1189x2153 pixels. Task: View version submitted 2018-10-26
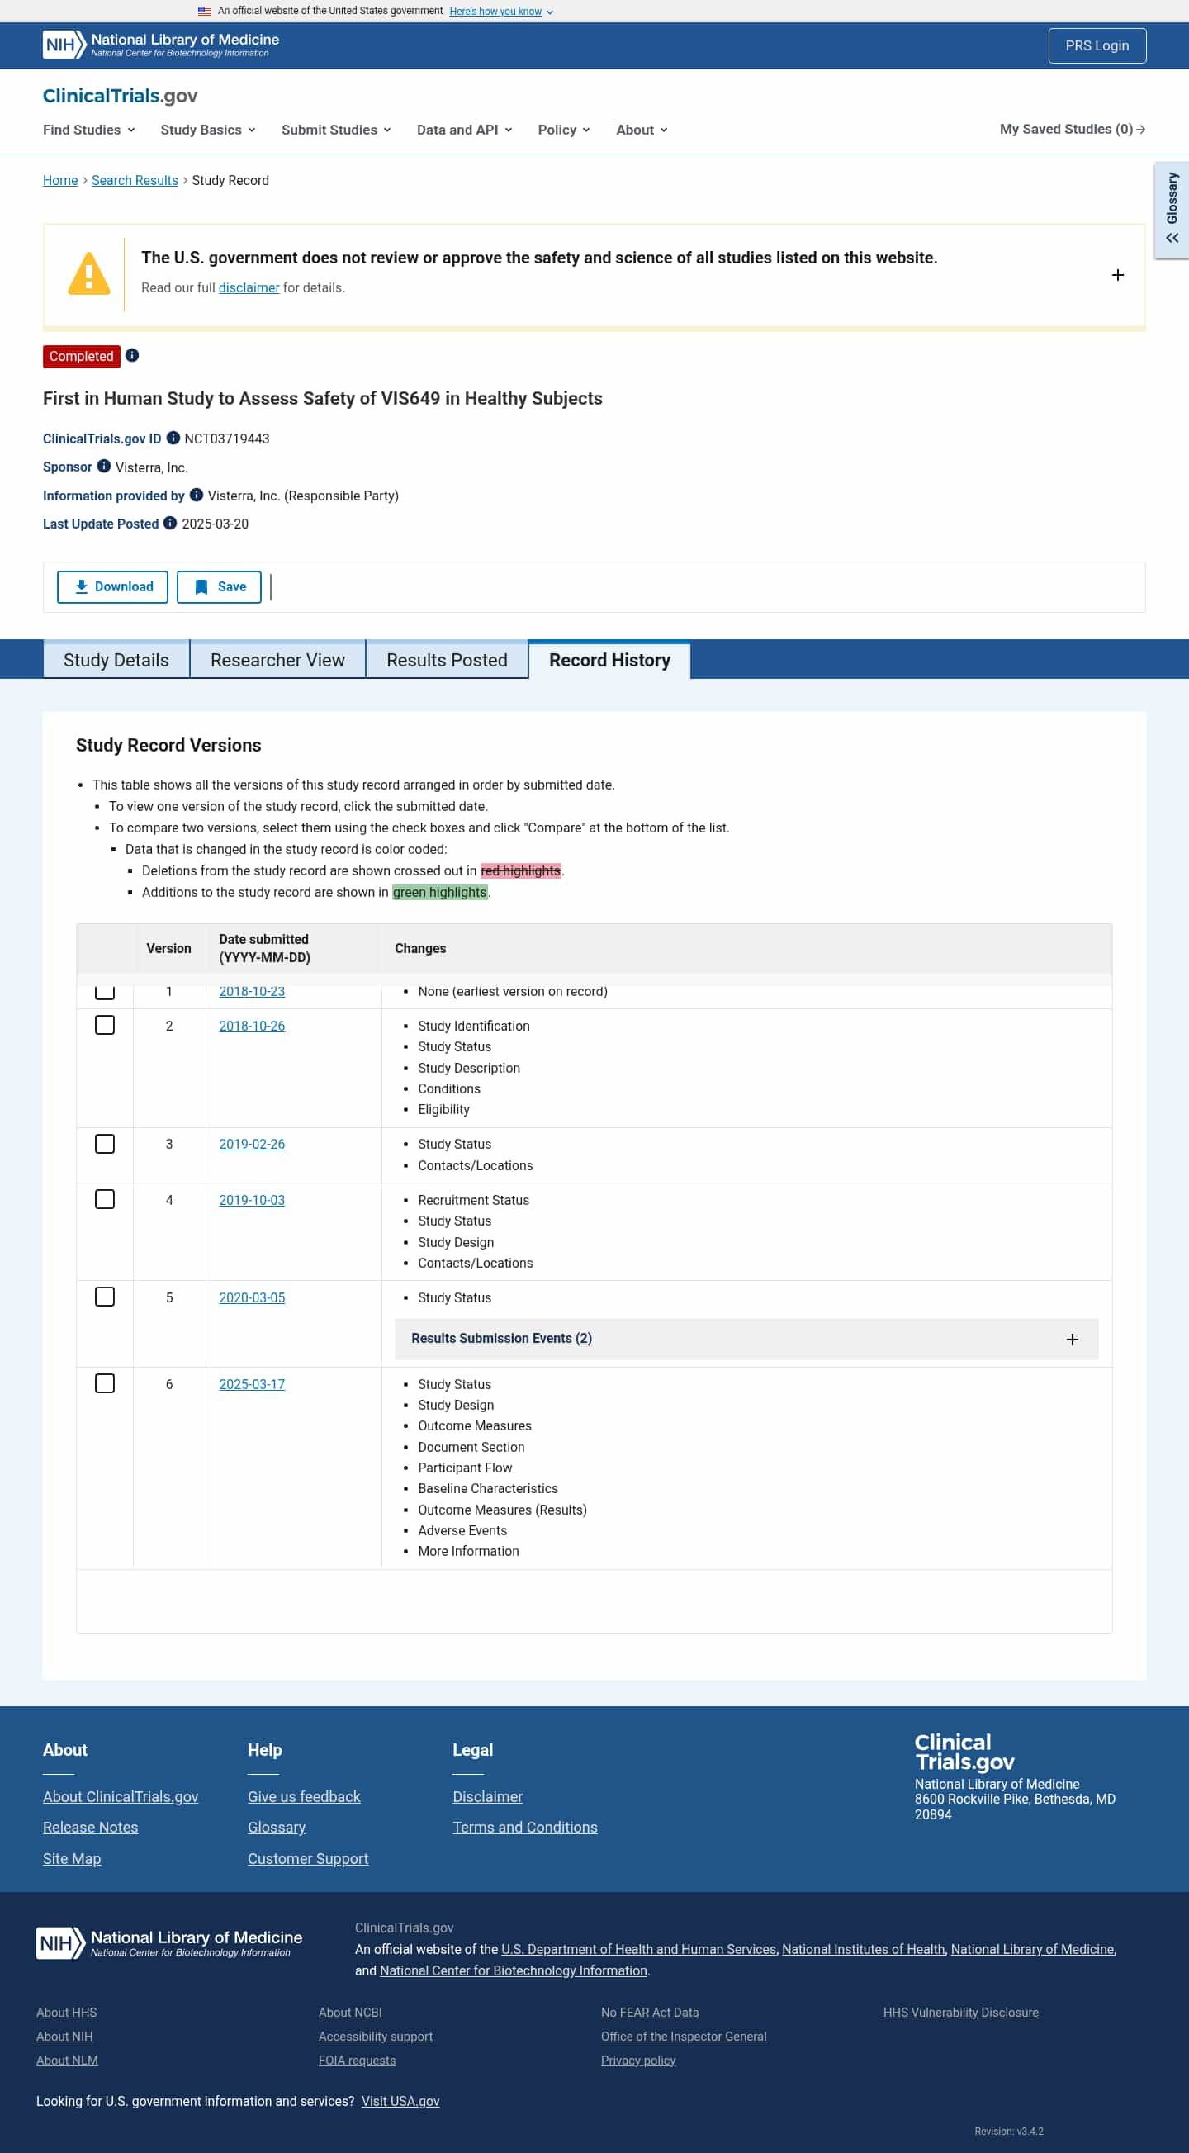[x=252, y=1026]
